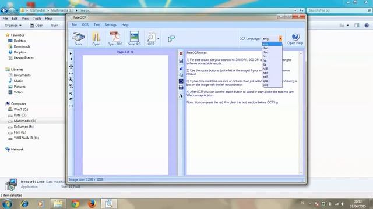Click the Save JPG icon
This screenshot has width=373, height=209.
(134, 39)
